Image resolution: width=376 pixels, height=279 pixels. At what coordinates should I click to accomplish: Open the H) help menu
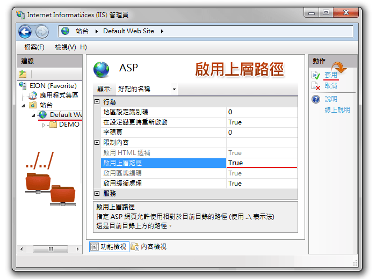[83, 47]
